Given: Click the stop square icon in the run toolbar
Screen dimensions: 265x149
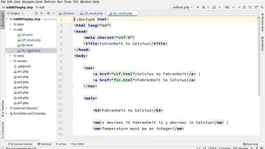Looking at the screenshot, I should [219, 7].
